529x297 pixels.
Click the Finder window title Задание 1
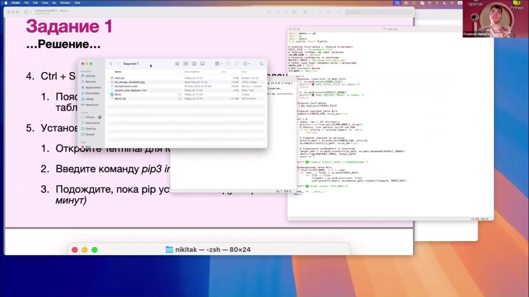click(131, 64)
